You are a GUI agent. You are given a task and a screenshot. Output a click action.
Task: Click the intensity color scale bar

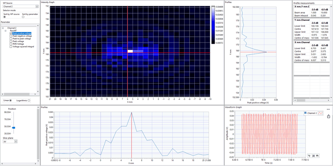[213, 25]
